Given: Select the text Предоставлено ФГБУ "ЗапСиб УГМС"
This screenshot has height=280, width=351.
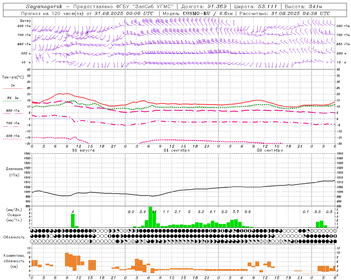Looking at the screenshot, I should click(124, 7).
